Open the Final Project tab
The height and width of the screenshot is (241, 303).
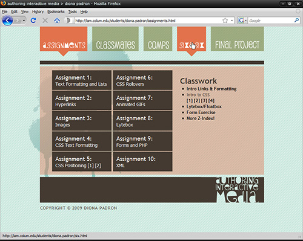click(237, 39)
